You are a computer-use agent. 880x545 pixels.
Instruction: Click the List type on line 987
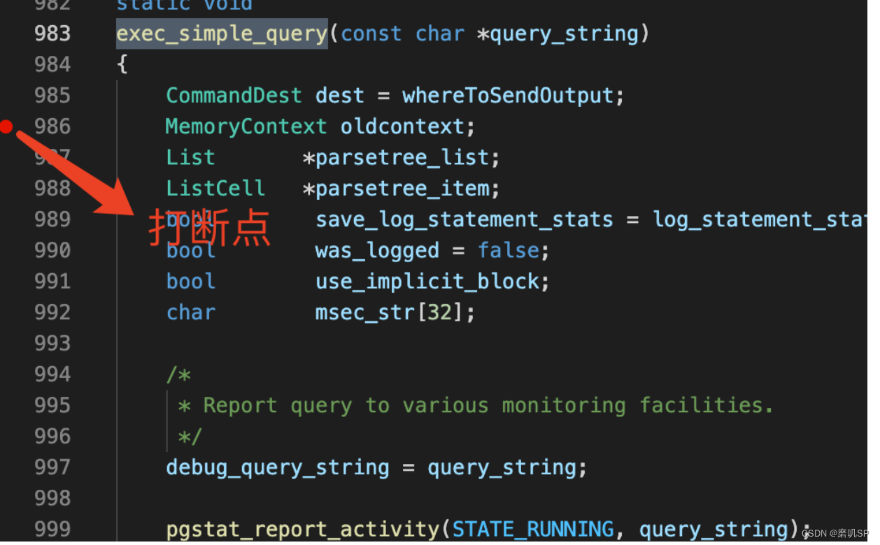(x=190, y=157)
